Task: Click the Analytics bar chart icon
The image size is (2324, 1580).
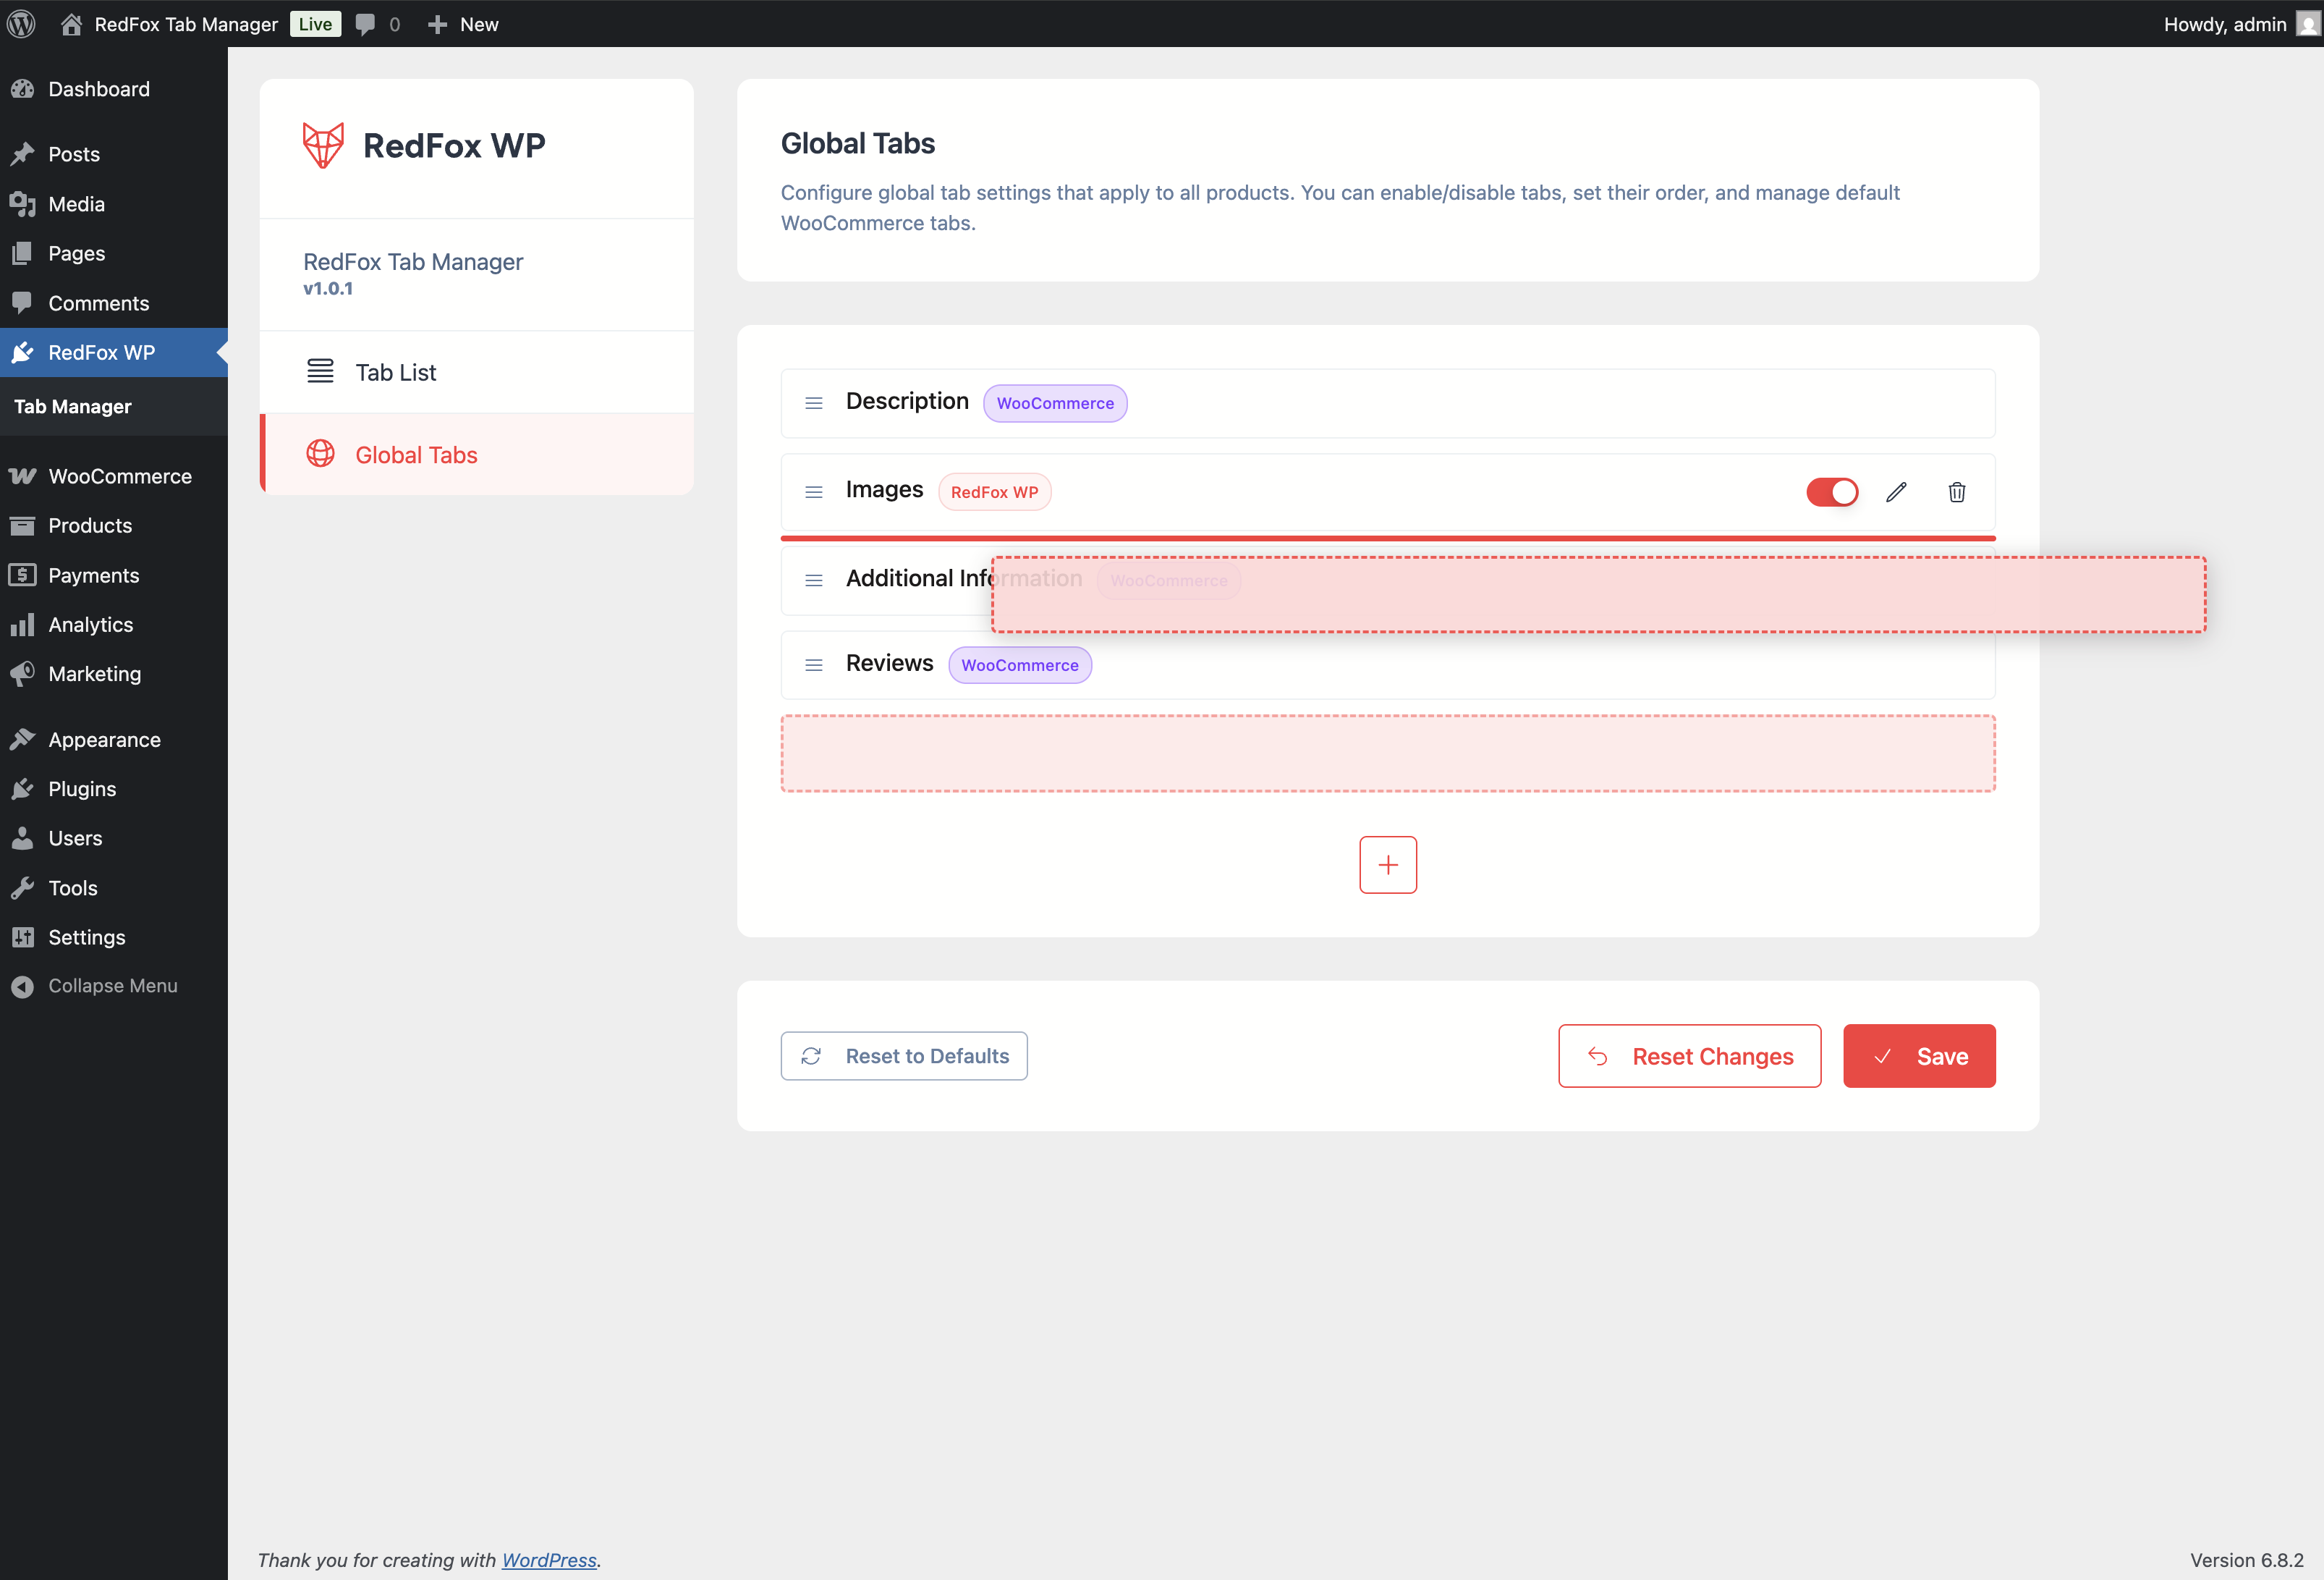Action: 23,625
